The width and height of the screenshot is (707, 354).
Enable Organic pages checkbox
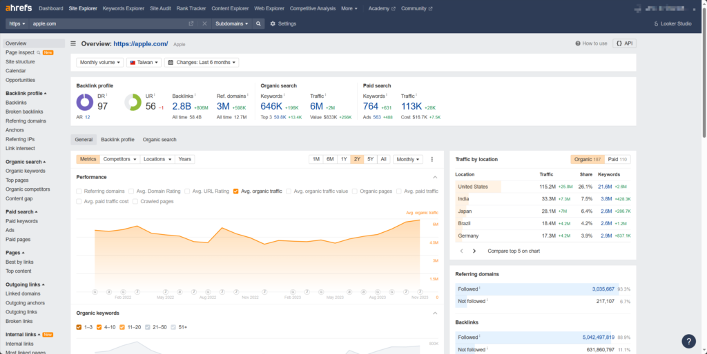[355, 191]
